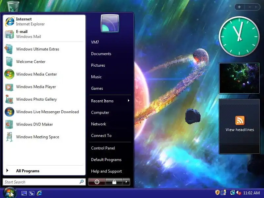264x198 pixels.
Task: Open Windows Photo Gallery icon
Action: pos(9,99)
